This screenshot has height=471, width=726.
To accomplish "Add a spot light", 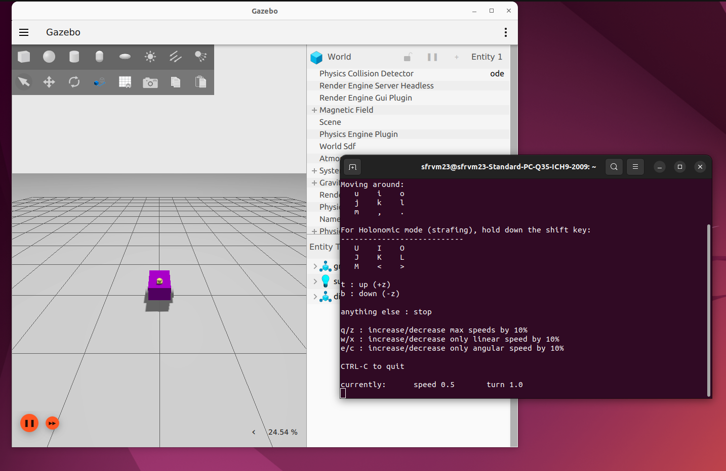I will click(201, 57).
